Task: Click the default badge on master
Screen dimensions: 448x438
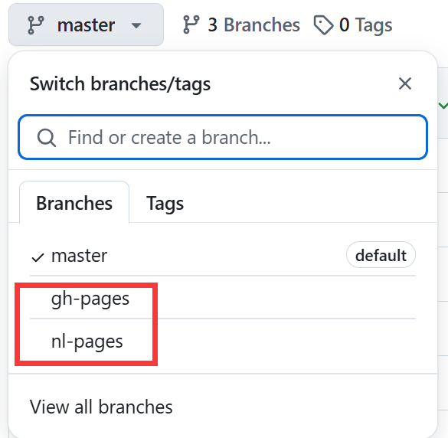Action: pos(381,255)
